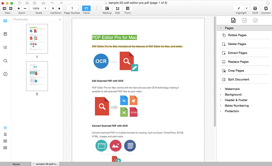Screen dimensions: 272x166
Task: Select the Highlight pen tool
Action: 239,8
